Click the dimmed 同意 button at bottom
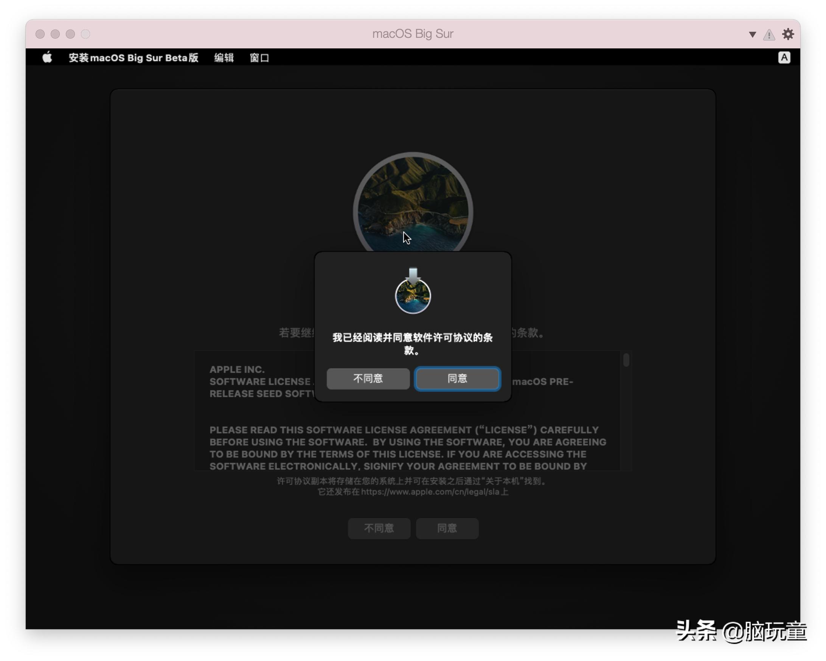The height and width of the screenshot is (661, 826). click(447, 528)
